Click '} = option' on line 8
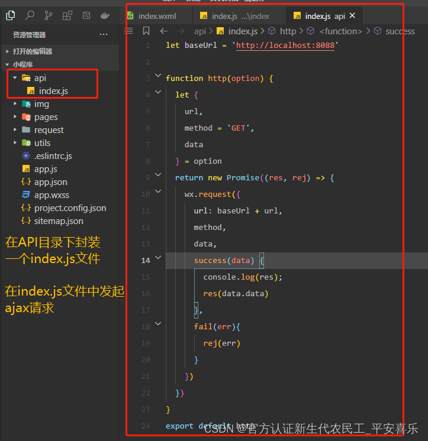428x441 pixels. pyautogui.click(x=198, y=161)
